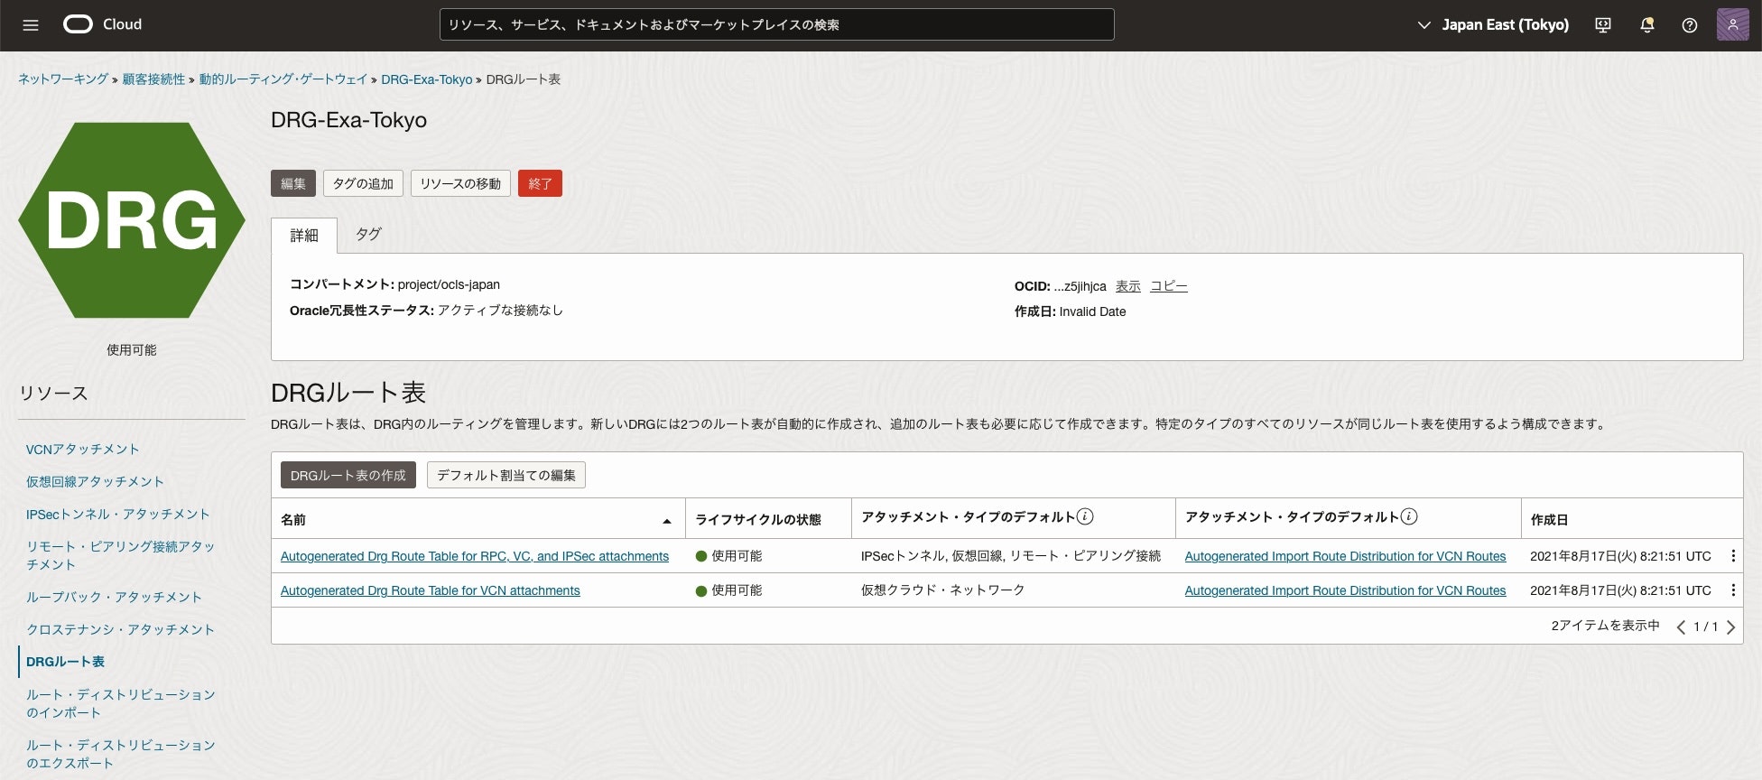Open info icon on first アタッチメント・タイプのデフォルト column
Screen dimensions: 1762x780
click(x=1086, y=516)
